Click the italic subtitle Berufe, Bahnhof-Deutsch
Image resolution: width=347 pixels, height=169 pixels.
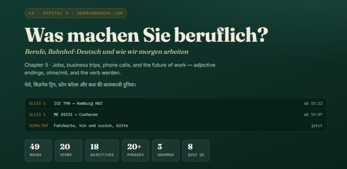pos(107,52)
